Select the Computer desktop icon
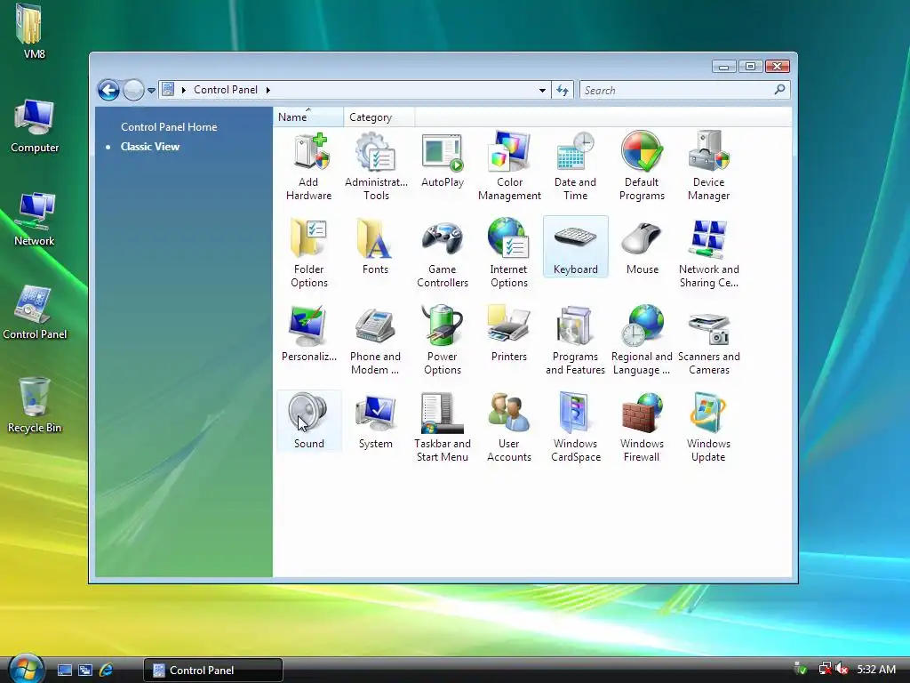 [35, 126]
